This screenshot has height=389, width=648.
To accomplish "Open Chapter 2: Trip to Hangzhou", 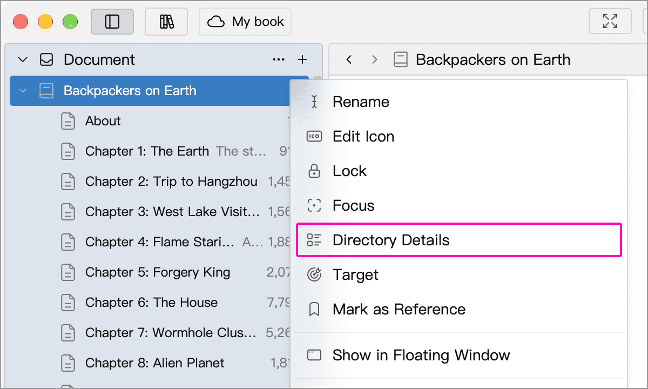I will [171, 182].
